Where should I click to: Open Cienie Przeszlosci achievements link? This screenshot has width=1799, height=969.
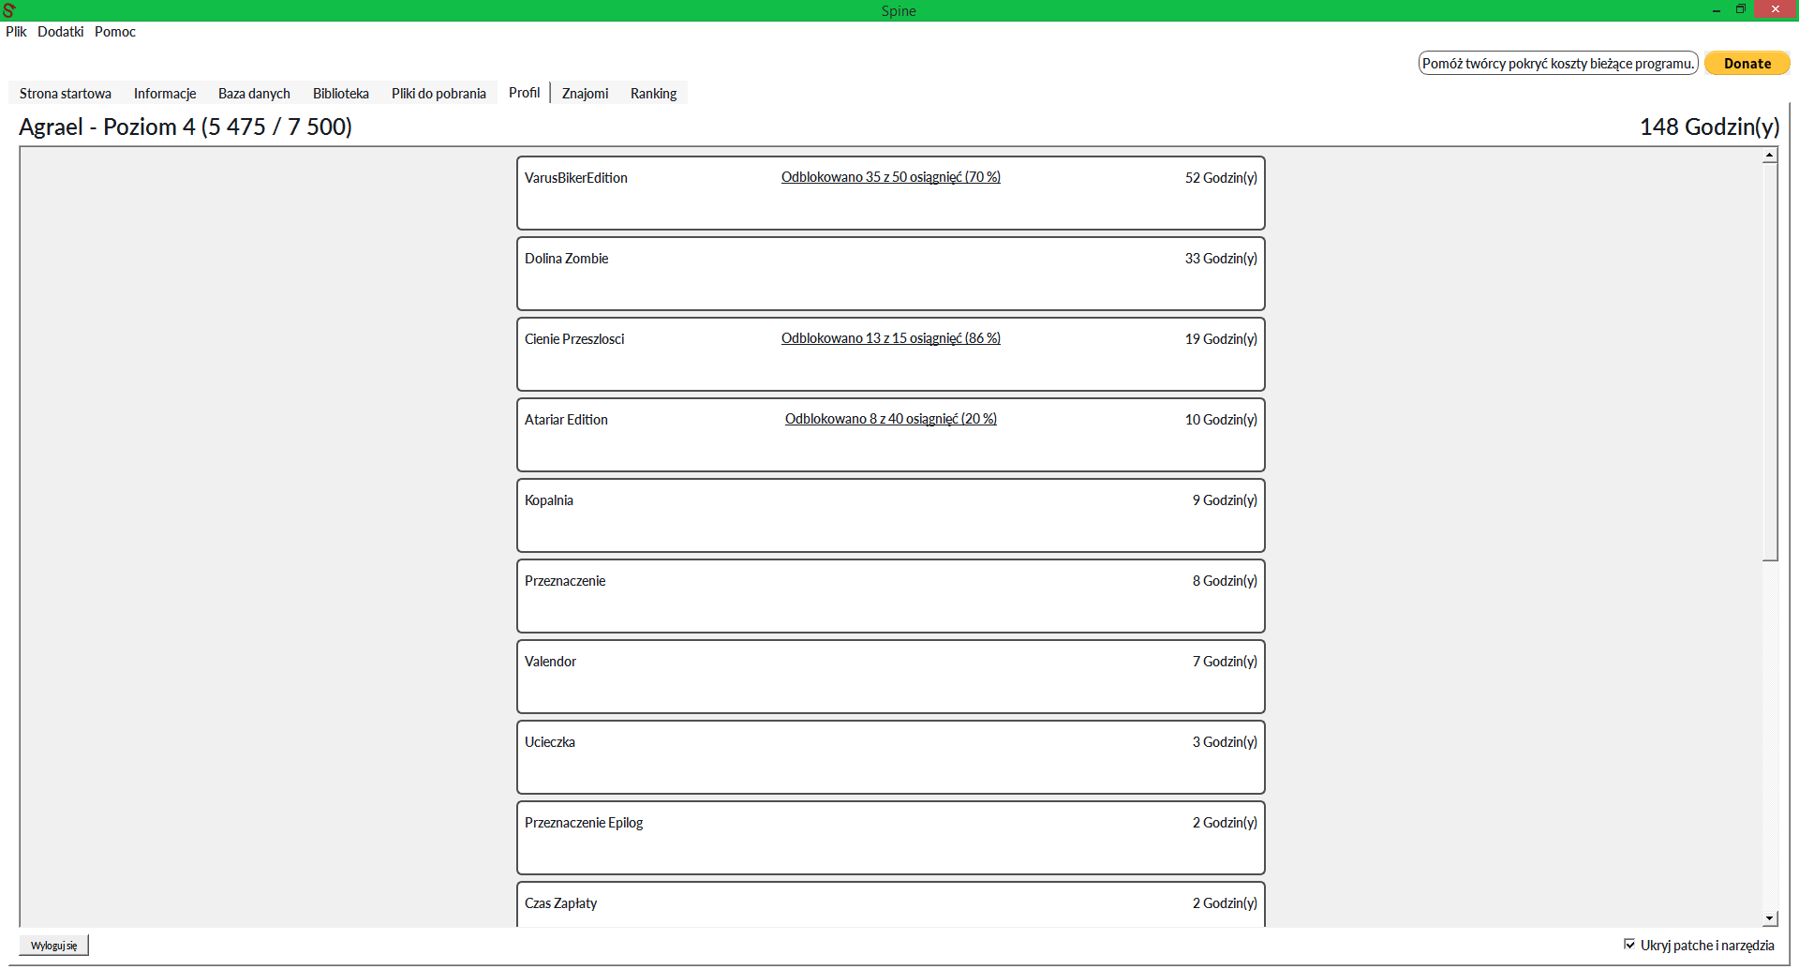click(890, 338)
